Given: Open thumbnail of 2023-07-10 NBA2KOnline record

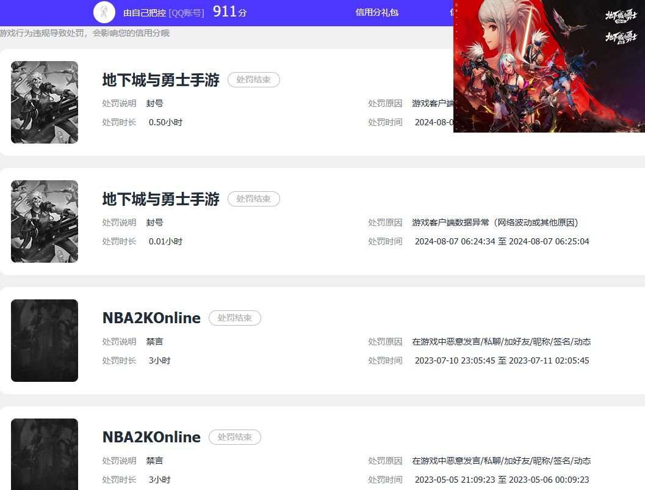Looking at the screenshot, I should [x=45, y=340].
